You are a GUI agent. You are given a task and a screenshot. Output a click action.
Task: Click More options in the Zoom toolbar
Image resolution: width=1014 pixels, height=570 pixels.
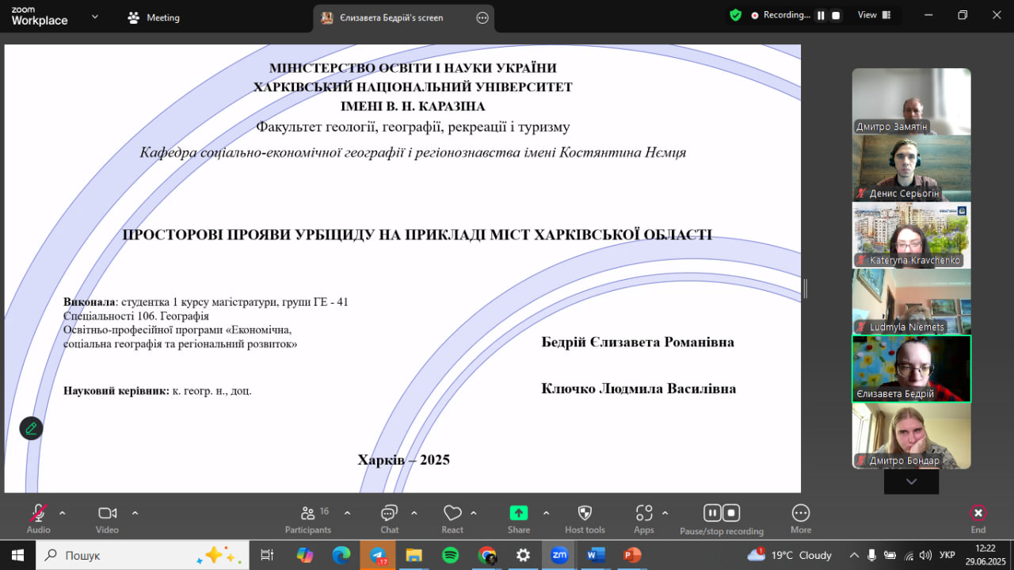pyautogui.click(x=801, y=513)
